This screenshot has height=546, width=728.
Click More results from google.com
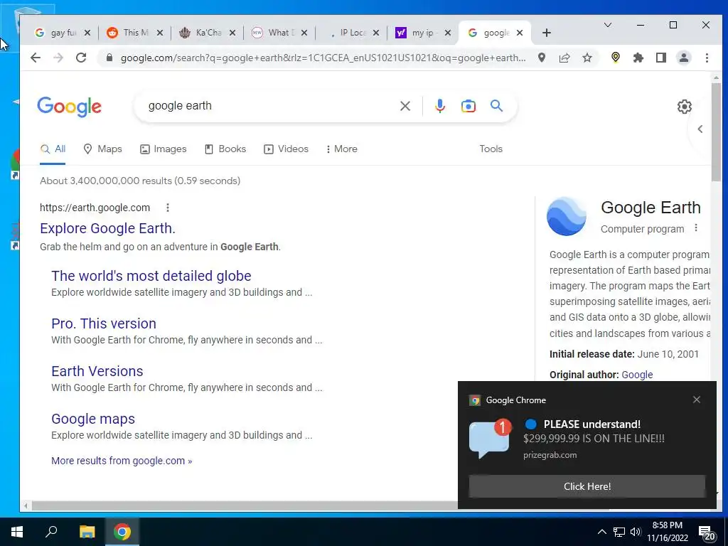click(x=122, y=461)
